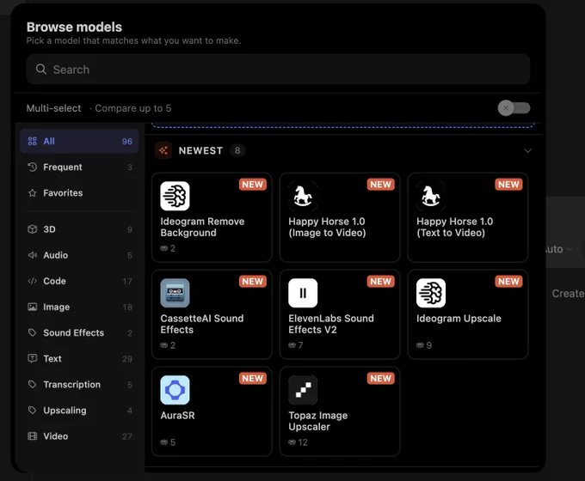
Task: Click Create text in background window
Action: coord(568,294)
